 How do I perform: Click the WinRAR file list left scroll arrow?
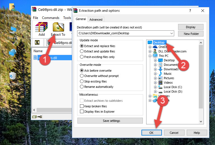click(34, 110)
